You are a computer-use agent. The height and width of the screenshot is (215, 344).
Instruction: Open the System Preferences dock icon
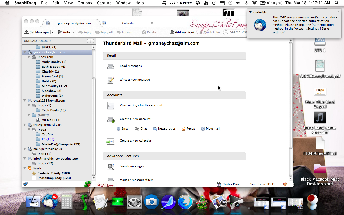click(x=134, y=202)
